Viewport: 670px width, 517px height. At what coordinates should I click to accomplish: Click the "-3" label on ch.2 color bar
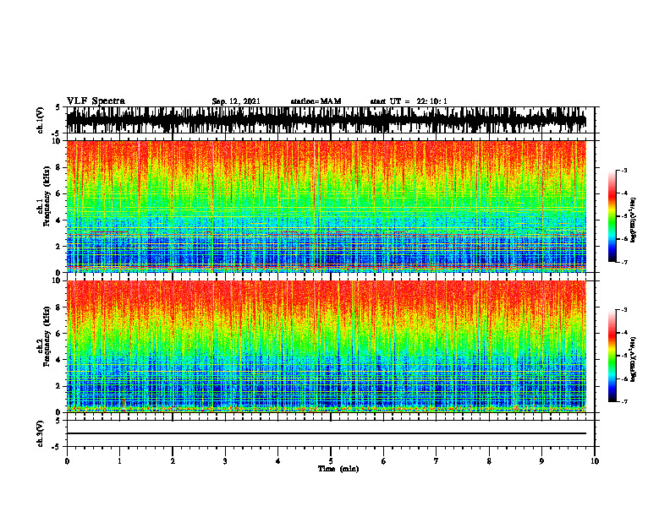[x=624, y=310]
